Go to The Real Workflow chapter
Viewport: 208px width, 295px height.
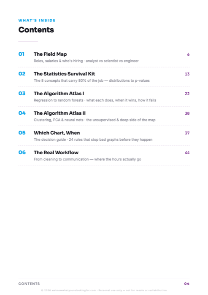point(56,153)
